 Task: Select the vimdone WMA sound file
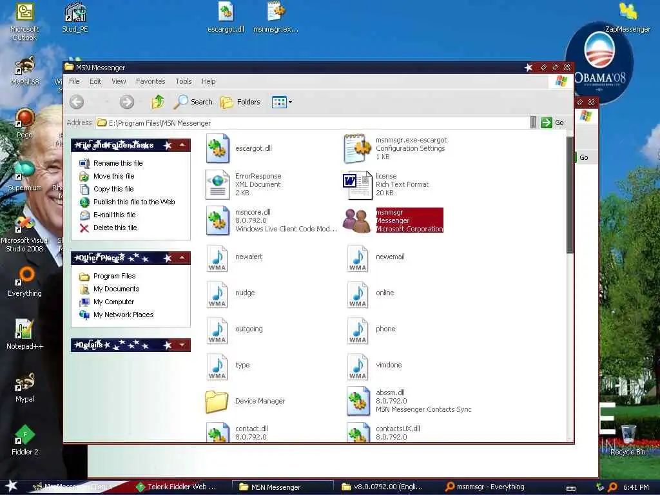(x=358, y=367)
